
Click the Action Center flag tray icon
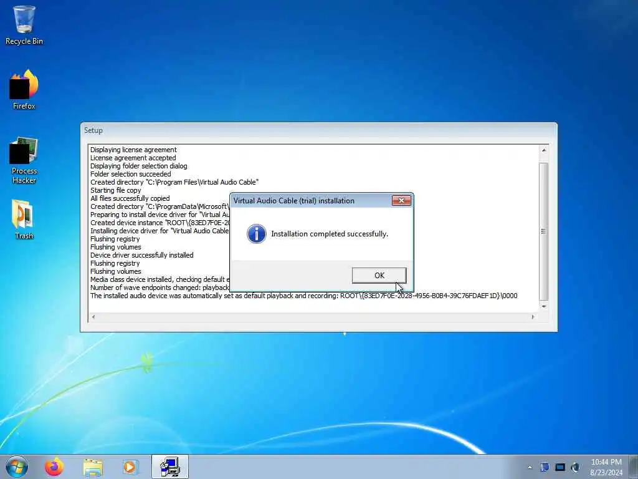pos(545,467)
